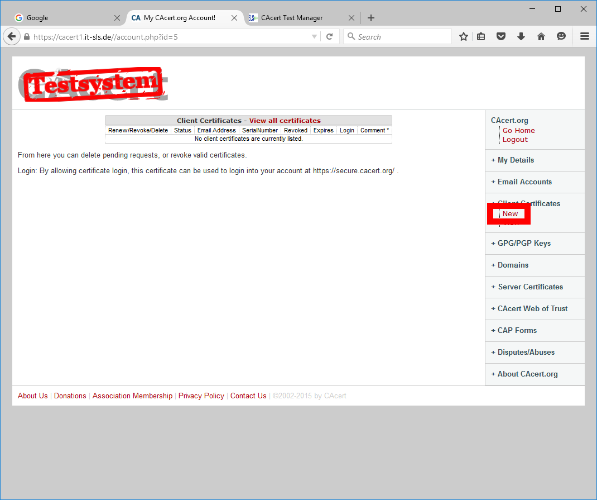Open the URL bar history dropdown

(x=315, y=37)
